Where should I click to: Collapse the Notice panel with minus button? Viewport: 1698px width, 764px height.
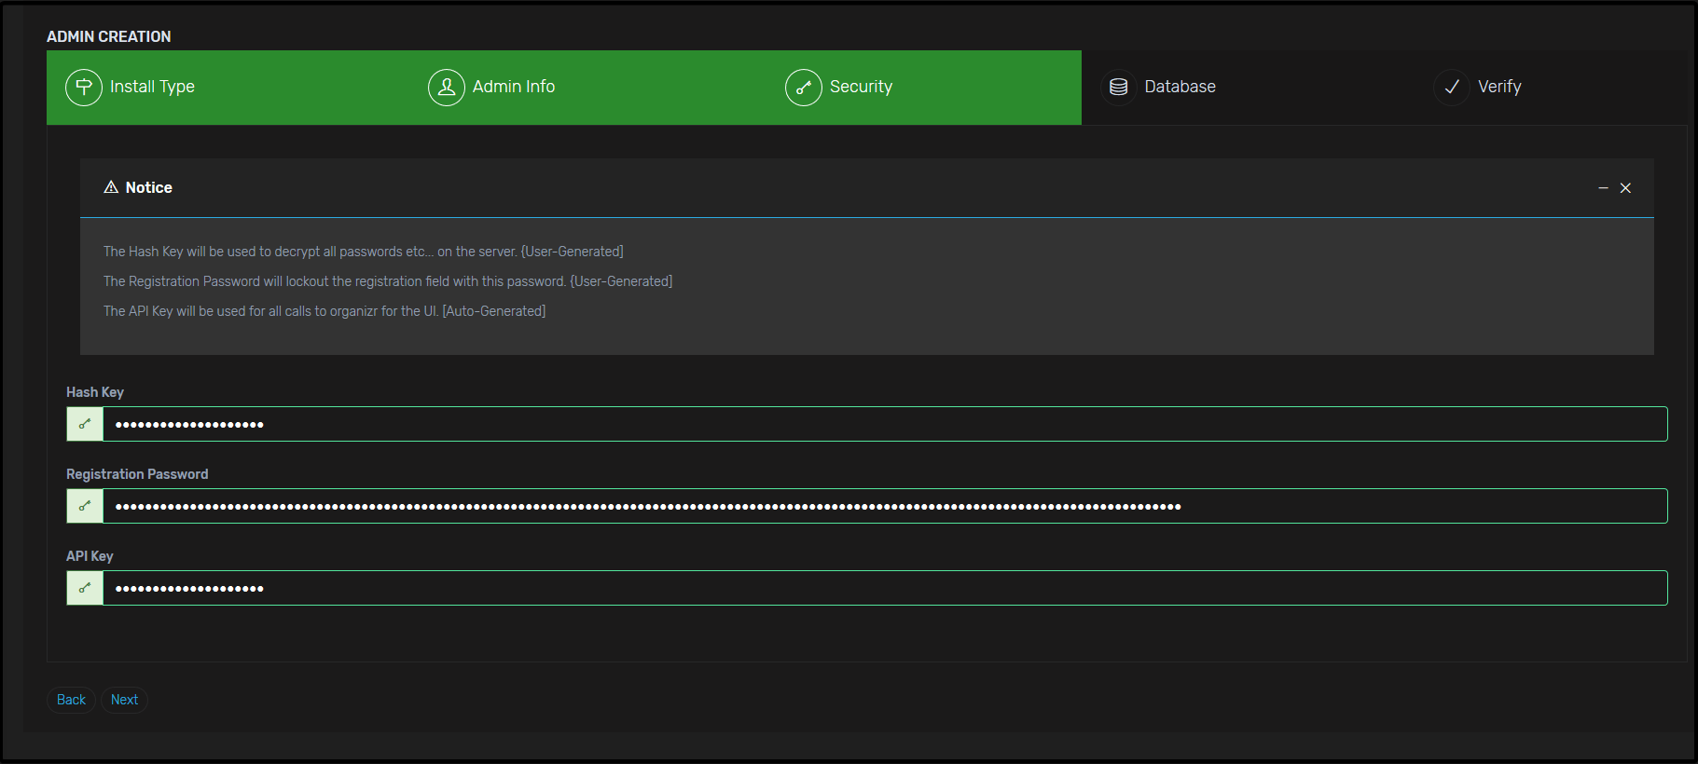pyautogui.click(x=1603, y=188)
